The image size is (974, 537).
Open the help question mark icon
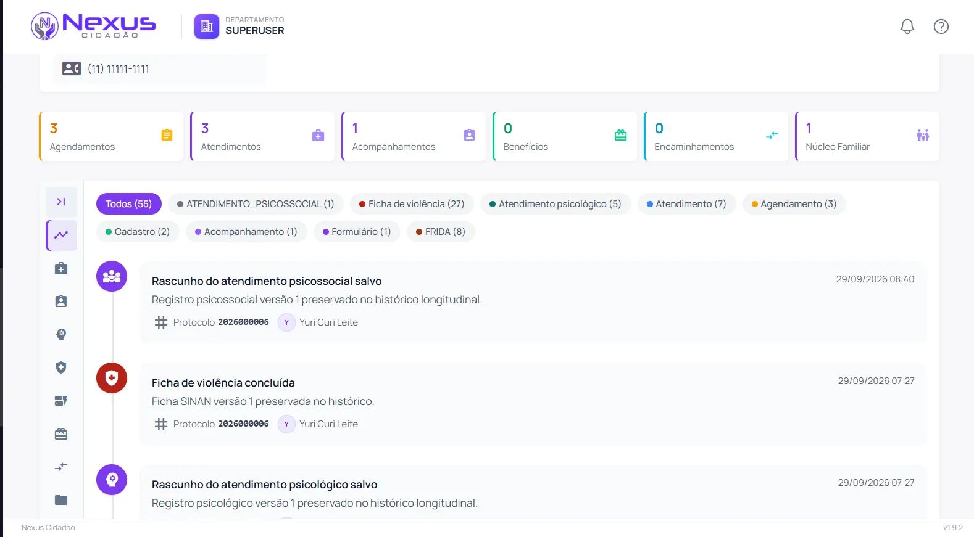point(941,27)
